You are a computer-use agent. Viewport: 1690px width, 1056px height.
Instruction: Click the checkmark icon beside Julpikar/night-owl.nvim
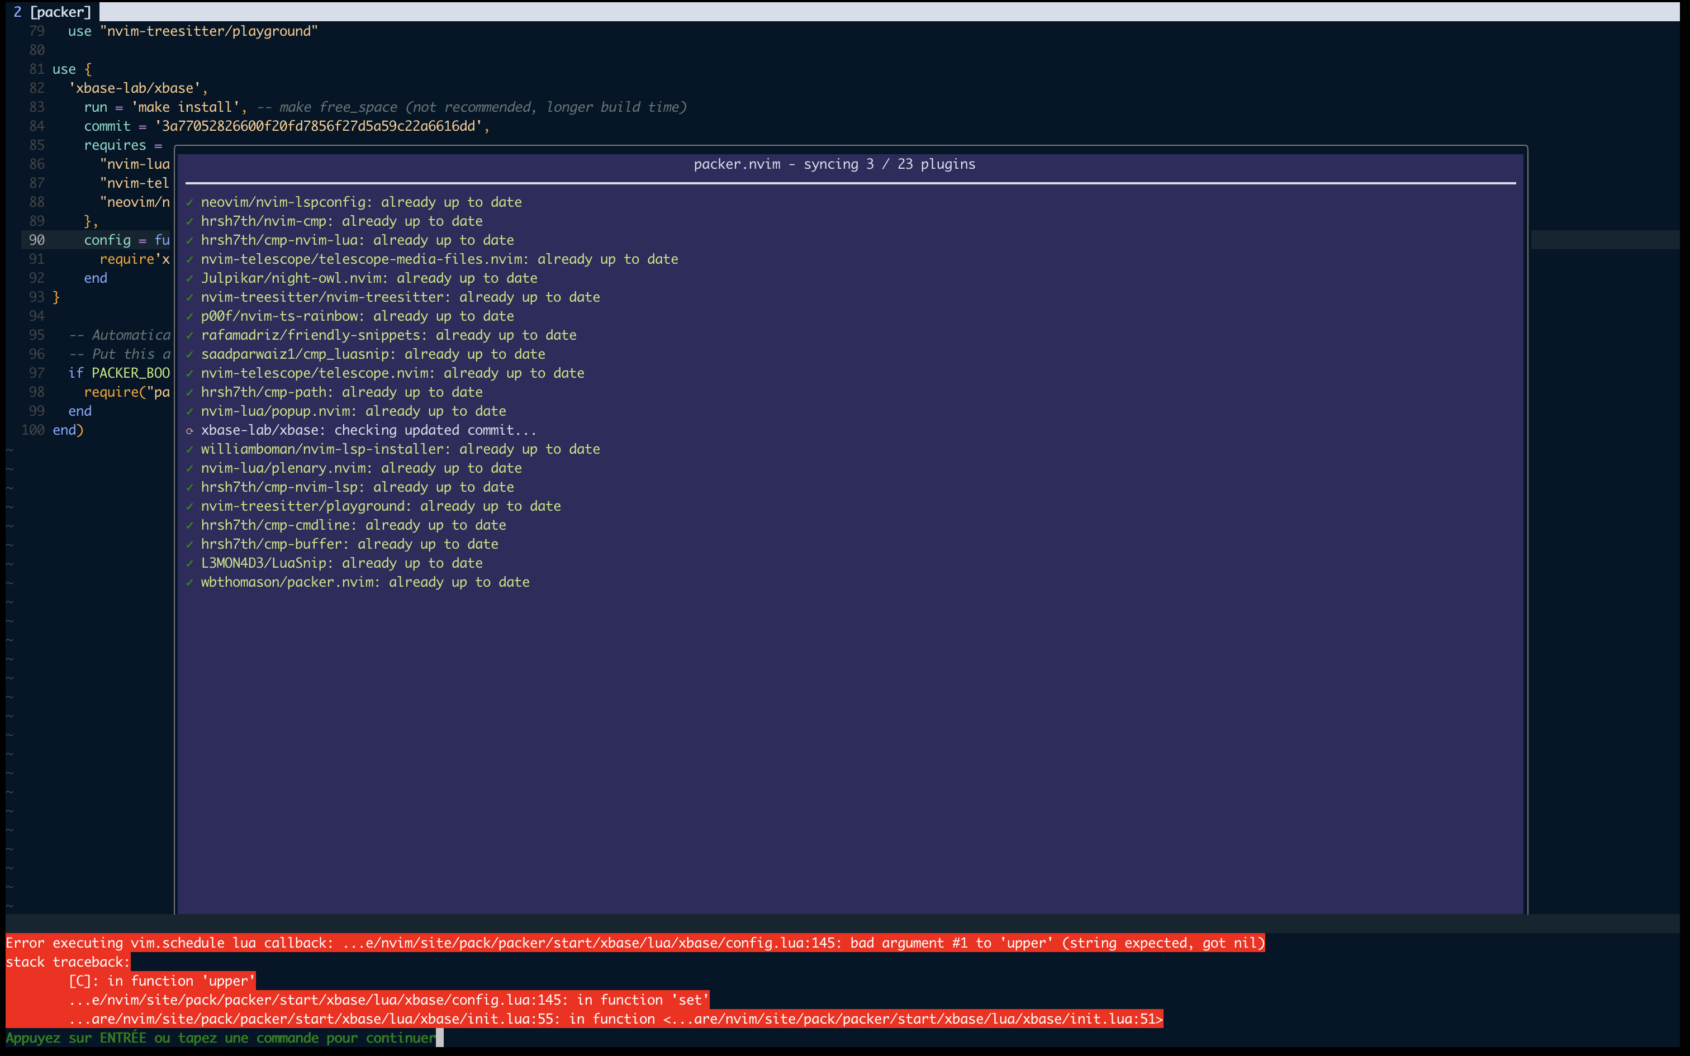[189, 278]
